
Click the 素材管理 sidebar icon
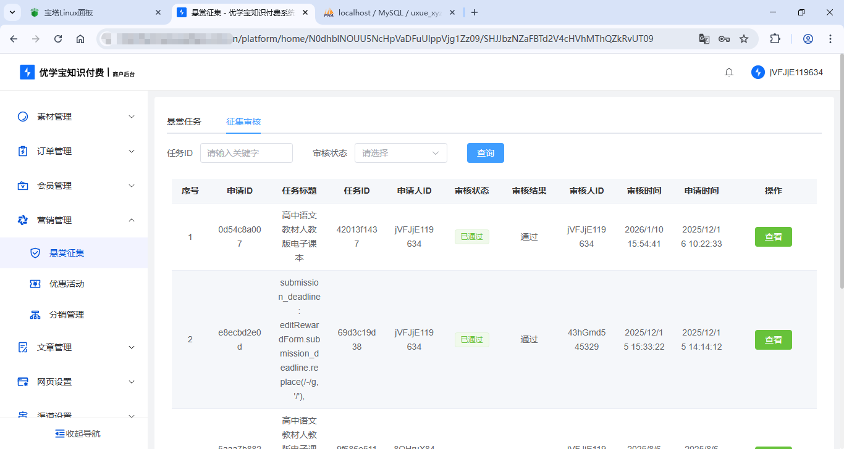click(x=23, y=117)
